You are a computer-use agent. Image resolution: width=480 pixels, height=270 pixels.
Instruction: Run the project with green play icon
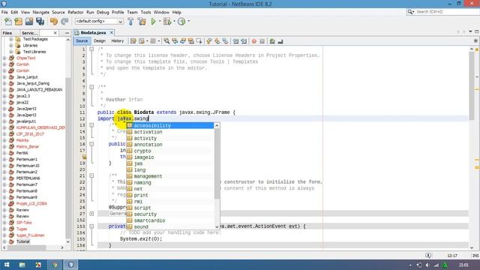click(153, 22)
